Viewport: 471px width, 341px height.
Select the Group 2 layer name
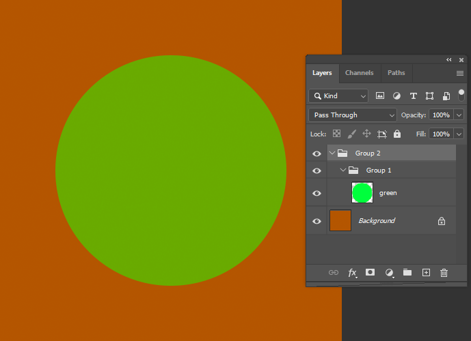click(x=368, y=153)
